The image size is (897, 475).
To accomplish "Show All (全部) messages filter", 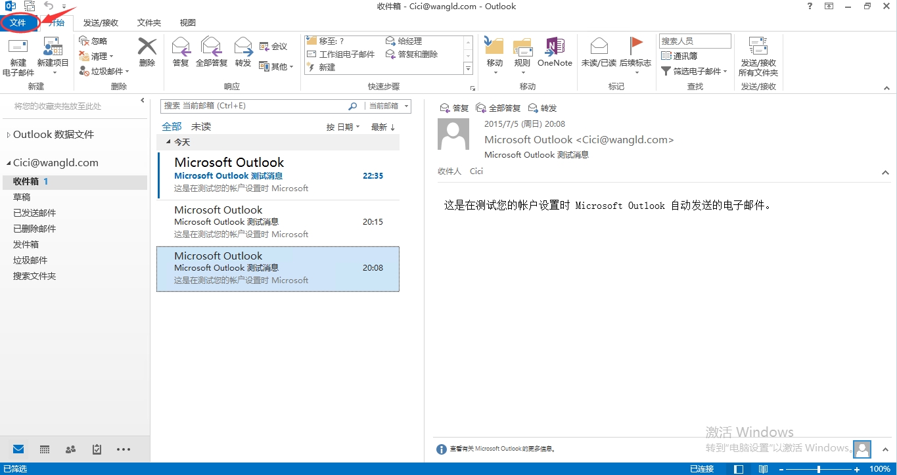I will (172, 127).
